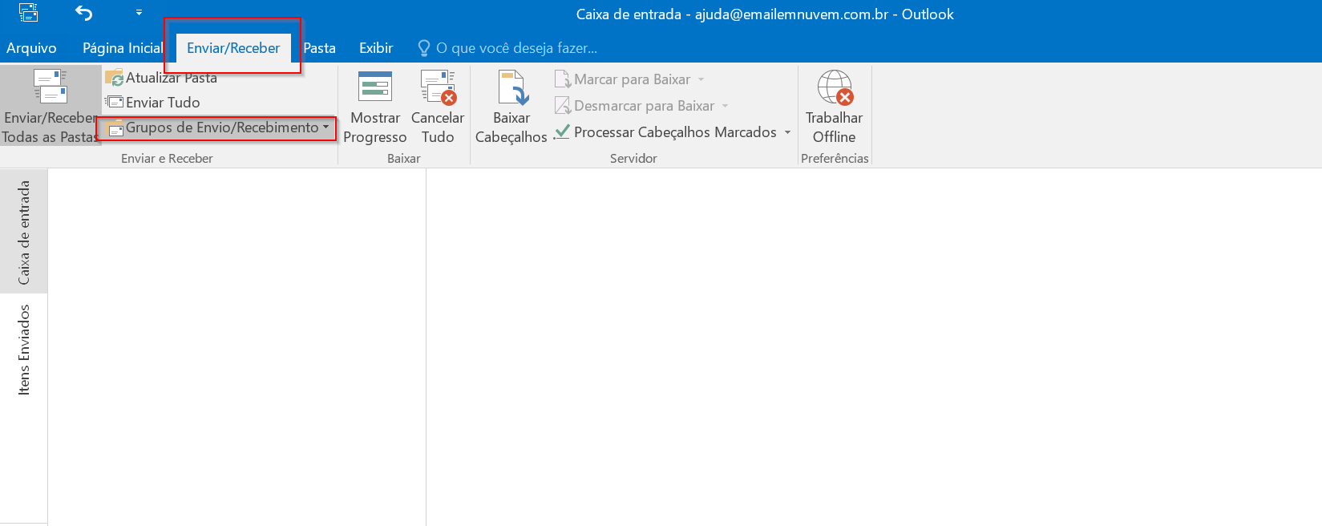Switch to the Pasta tab

319,48
